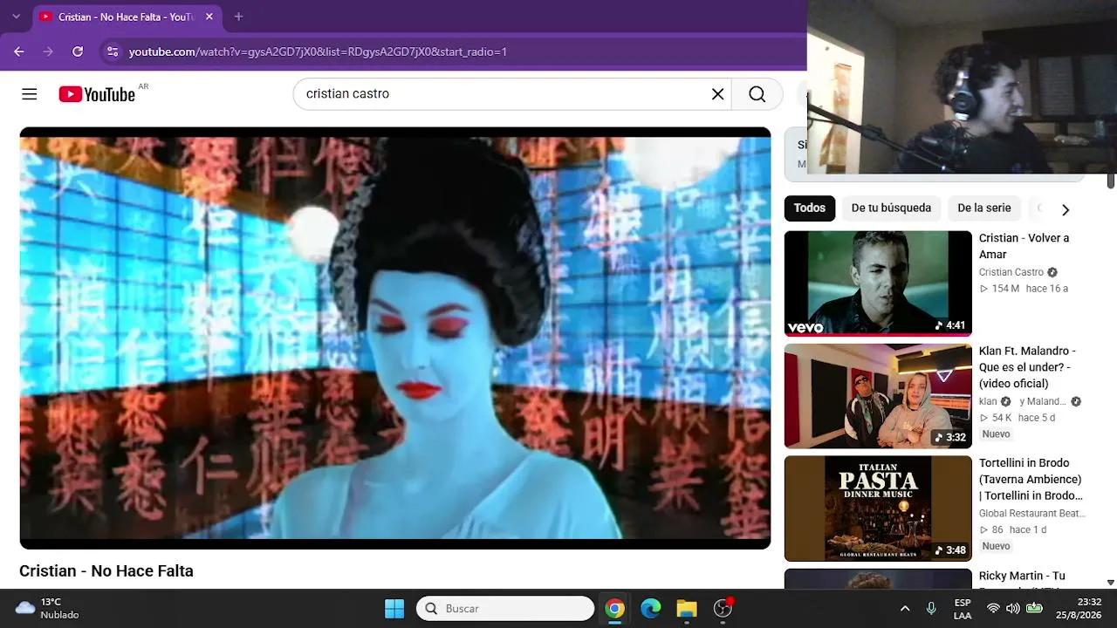Image resolution: width=1117 pixels, height=628 pixels.
Task: Click inside the taskbar Buscar search box
Action: click(x=505, y=609)
